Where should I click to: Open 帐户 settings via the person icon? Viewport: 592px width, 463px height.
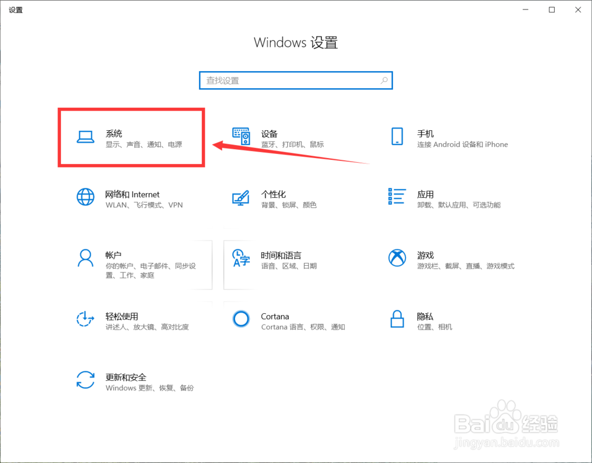coord(85,258)
